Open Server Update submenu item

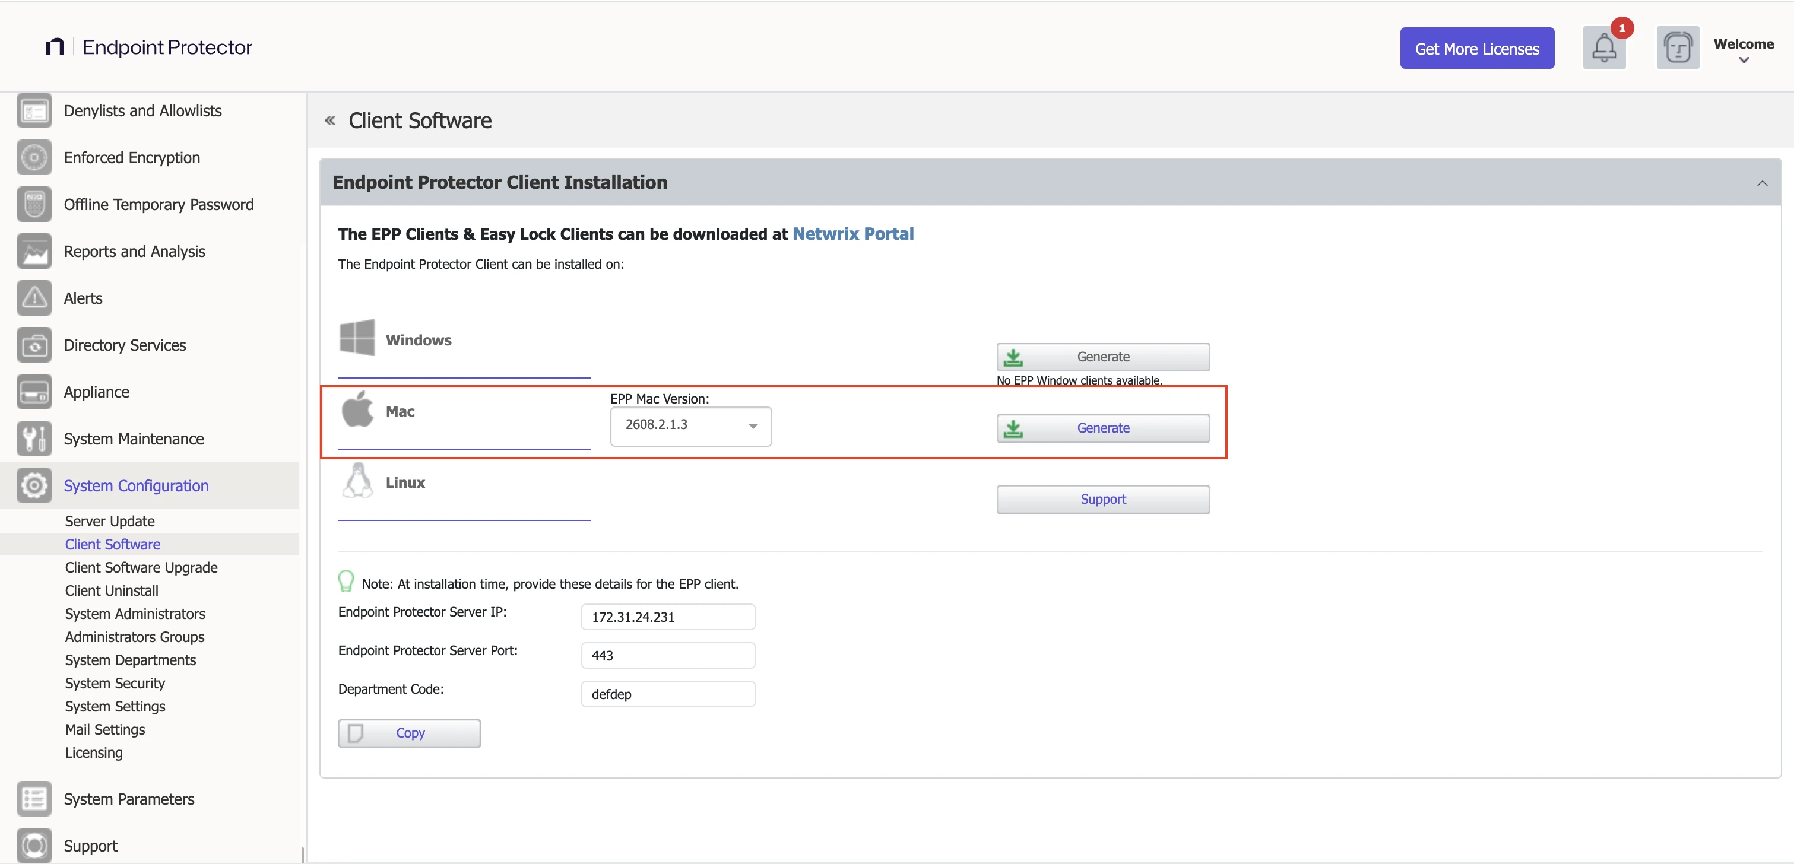tap(110, 521)
